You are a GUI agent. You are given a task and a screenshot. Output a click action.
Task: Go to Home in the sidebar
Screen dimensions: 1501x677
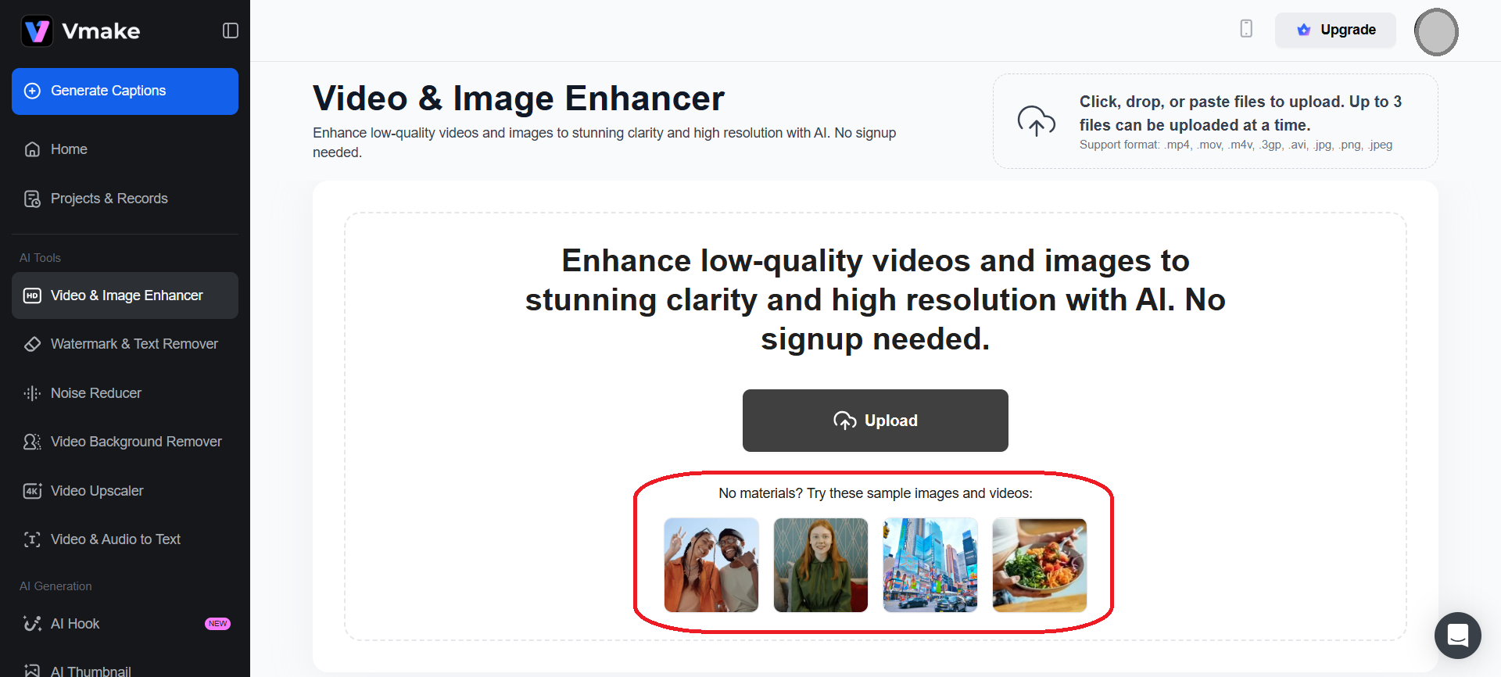tap(69, 149)
